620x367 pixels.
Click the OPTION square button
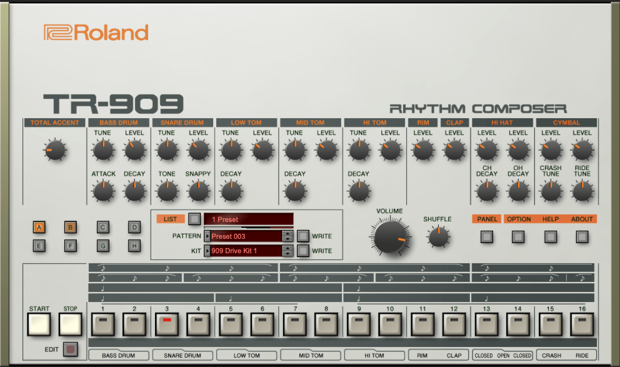(x=518, y=237)
